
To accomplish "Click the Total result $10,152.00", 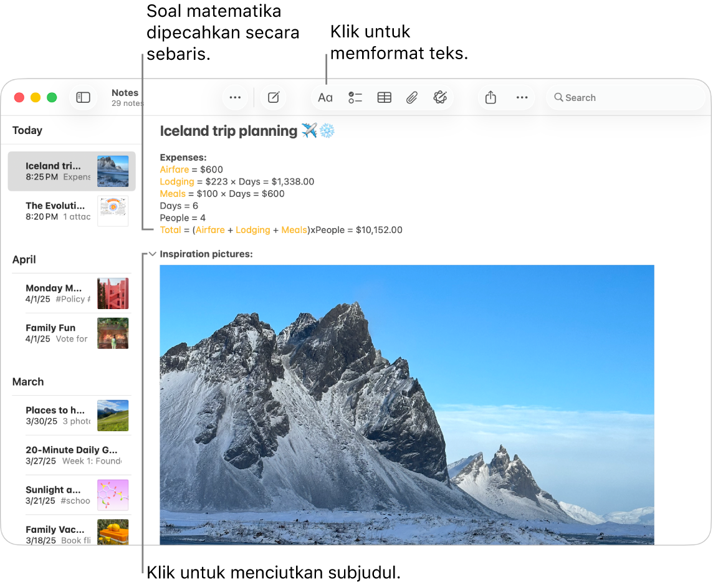I will coord(379,230).
